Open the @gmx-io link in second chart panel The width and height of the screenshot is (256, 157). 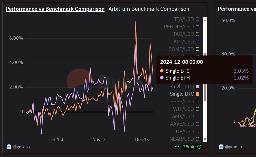[233, 147]
